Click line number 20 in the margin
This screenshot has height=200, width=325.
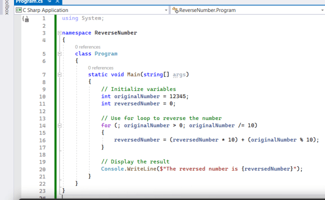[42, 169]
